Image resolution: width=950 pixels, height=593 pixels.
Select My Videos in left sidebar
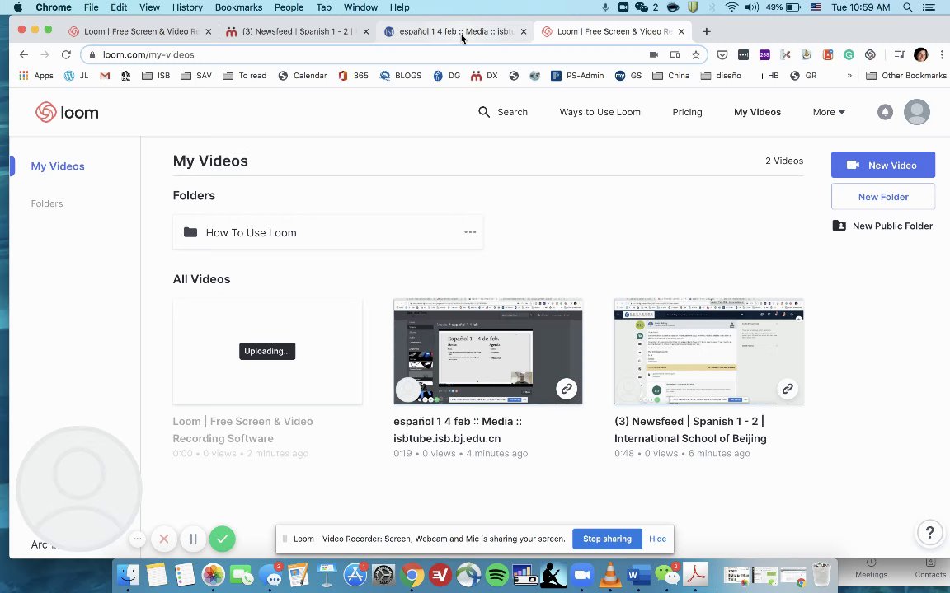click(x=58, y=166)
